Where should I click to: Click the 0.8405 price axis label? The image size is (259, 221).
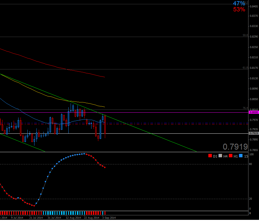pyautogui.click(x=254, y=7)
